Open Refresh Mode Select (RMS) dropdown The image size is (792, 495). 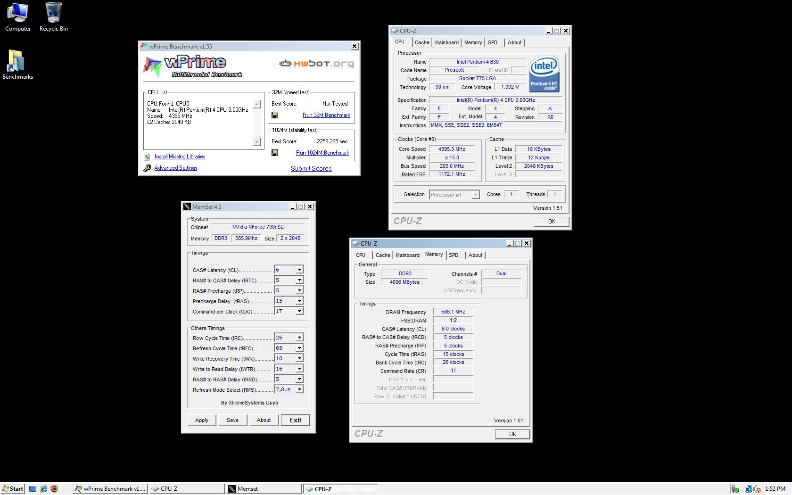click(x=299, y=389)
